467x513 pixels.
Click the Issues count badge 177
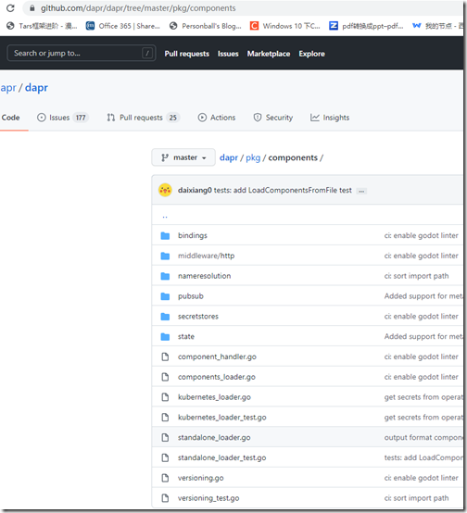tap(81, 118)
